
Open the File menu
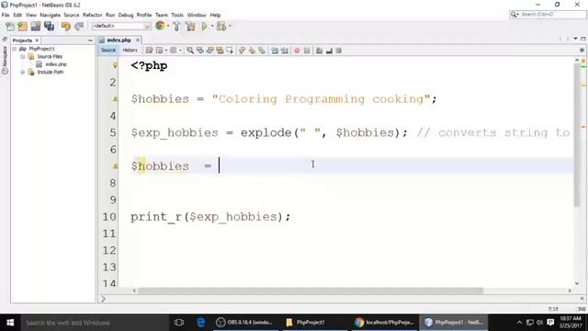tap(6, 15)
